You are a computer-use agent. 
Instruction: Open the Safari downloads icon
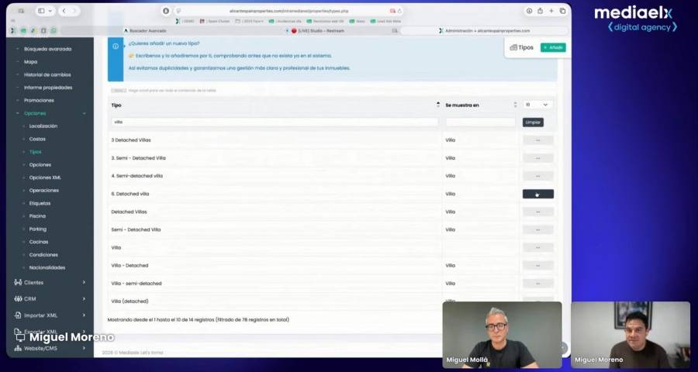(529, 11)
